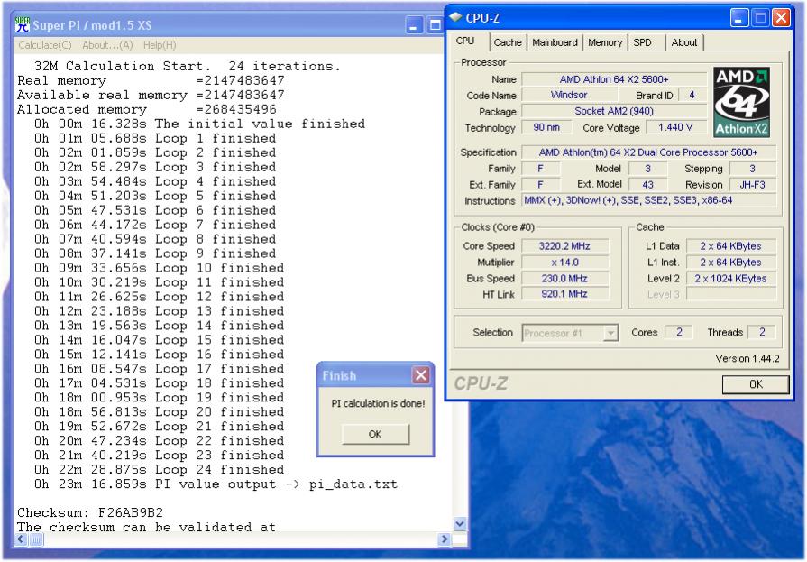
Task: Click the 32M Calculation Start line
Action: pyautogui.click(x=188, y=66)
